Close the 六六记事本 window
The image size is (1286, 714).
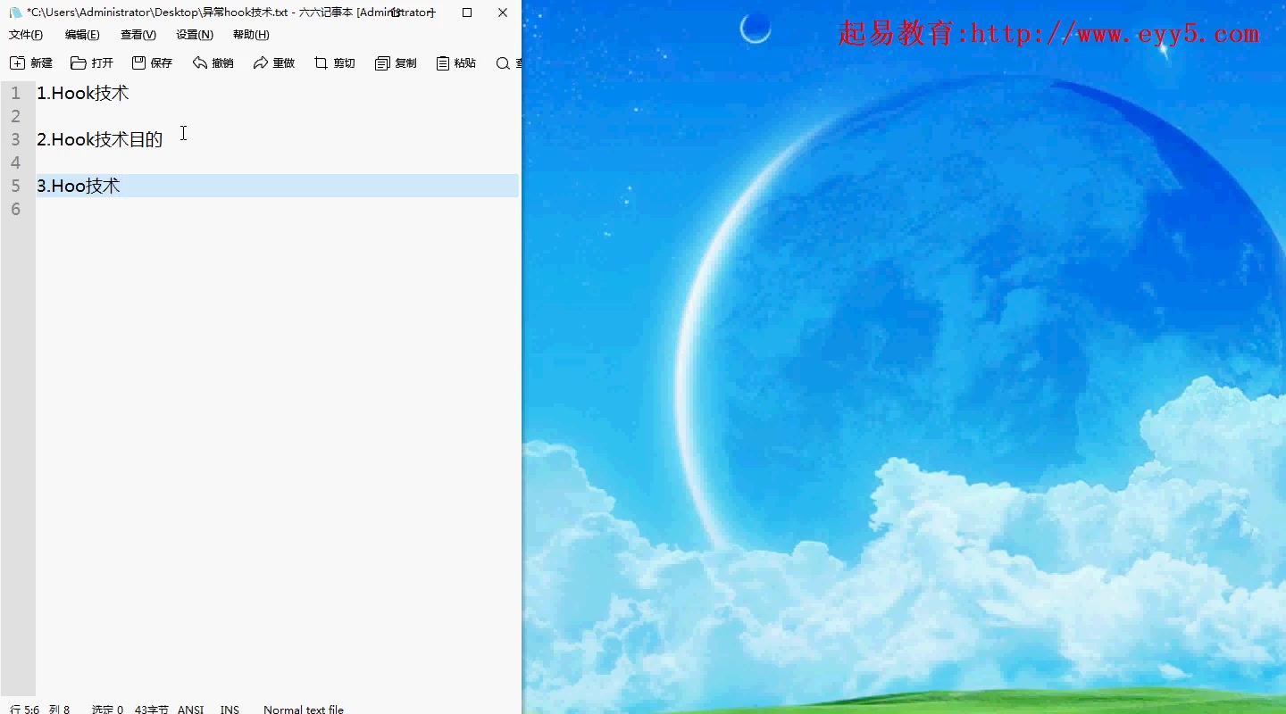point(503,12)
